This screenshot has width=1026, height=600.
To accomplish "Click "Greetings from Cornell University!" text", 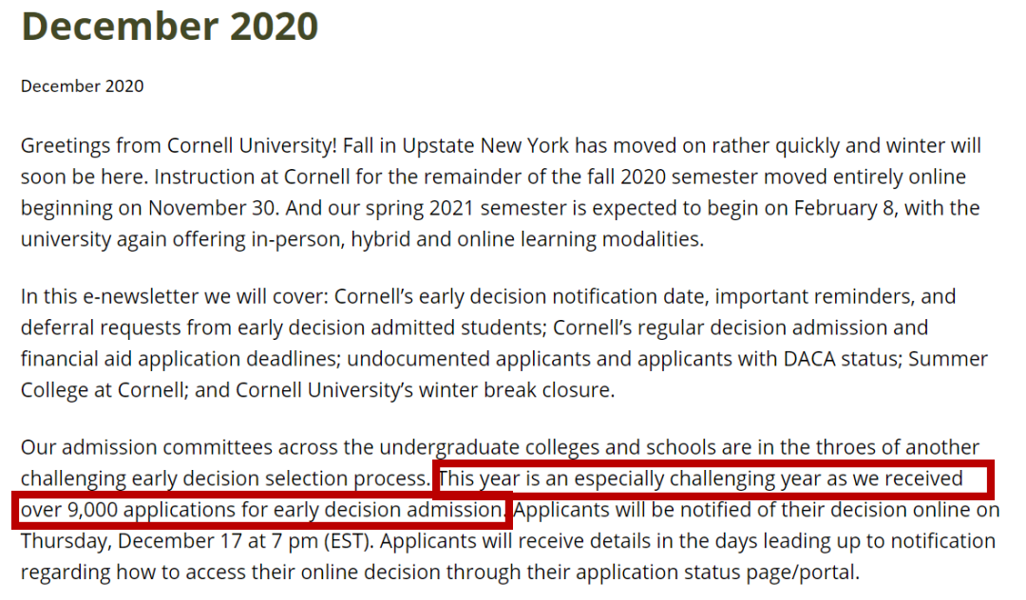I will click(x=179, y=146).
